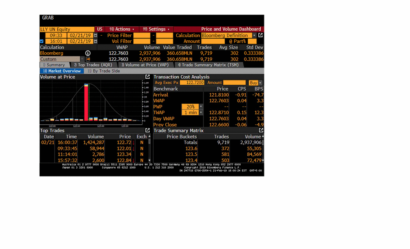
Task: Click the orange arrow icon beside Custom
Action: point(88,59)
